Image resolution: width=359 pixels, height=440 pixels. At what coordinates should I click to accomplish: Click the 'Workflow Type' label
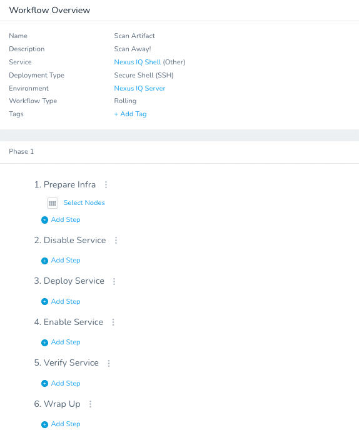(x=33, y=101)
